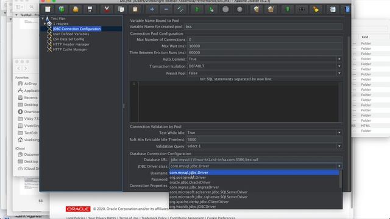
Task: Select User Defined Variables in tree
Action: click(71, 34)
